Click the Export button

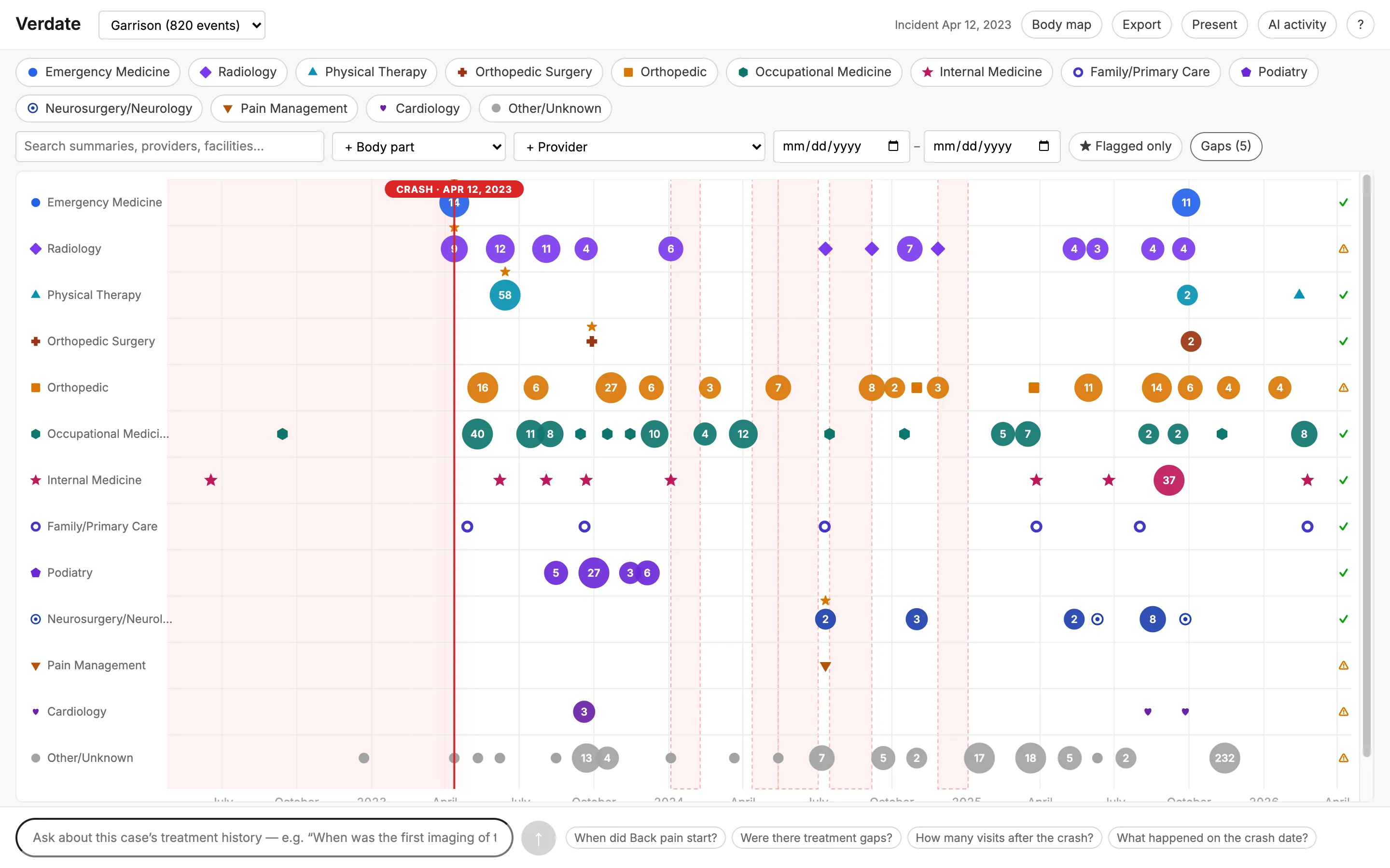1141,25
